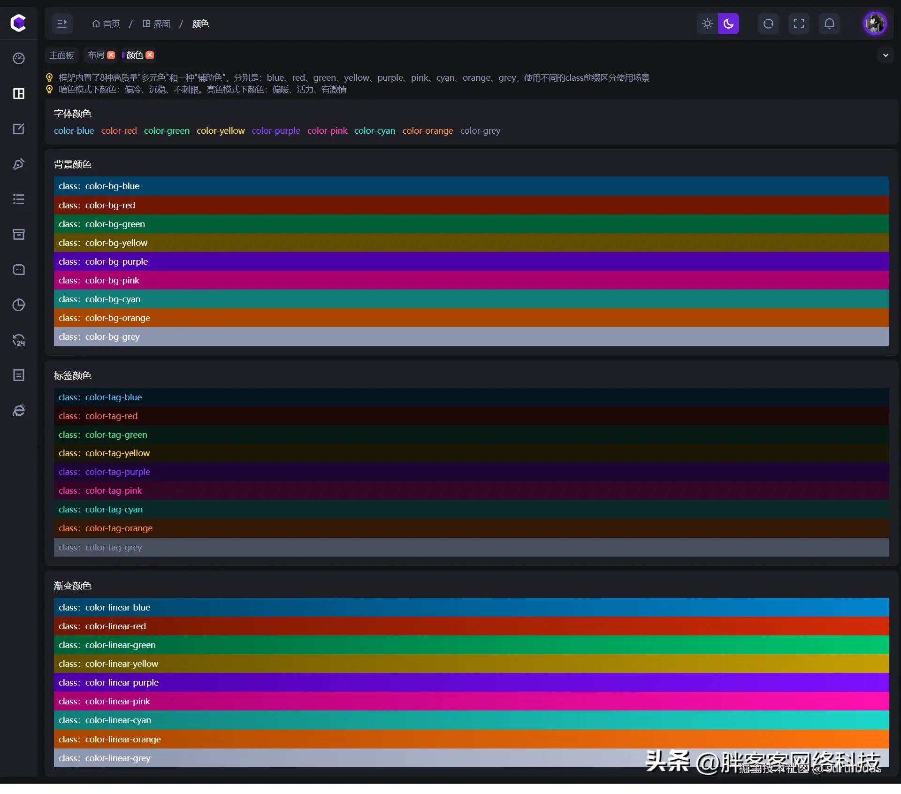This screenshot has height=794, width=901.
Task: Select the pen tool sidebar icon
Action: [19, 164]
